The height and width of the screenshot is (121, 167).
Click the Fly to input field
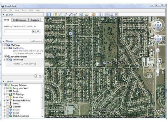[18, 31]
